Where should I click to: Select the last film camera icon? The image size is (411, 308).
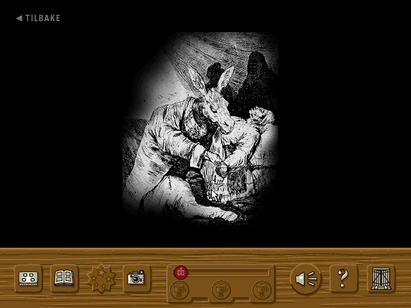[262, 290]
